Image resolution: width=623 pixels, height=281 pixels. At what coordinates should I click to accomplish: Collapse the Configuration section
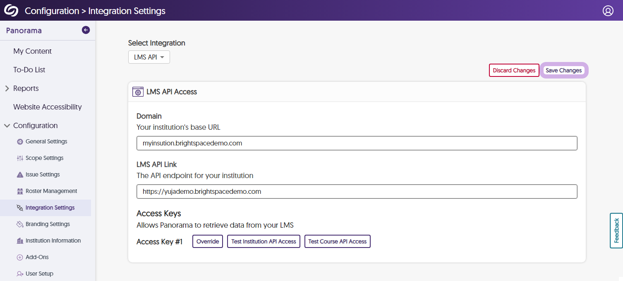tap(7, 126)
